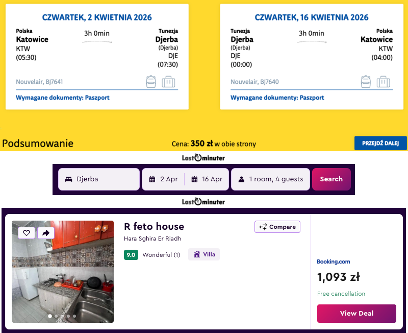Viewport: 408px width, 333px height.
Task: Share the R feto house listing
Action: pos(46,233)
